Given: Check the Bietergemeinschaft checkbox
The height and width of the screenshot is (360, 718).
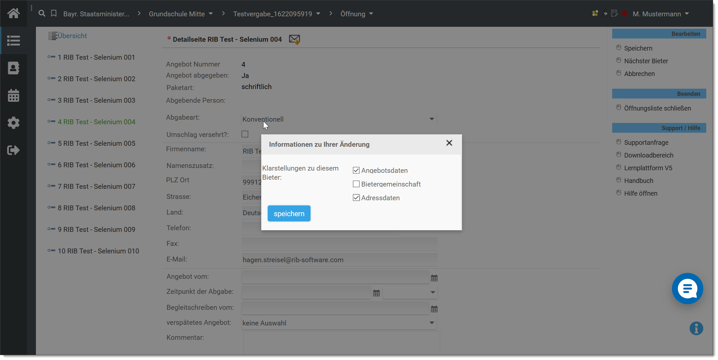Looking at the screenshot, I should tap(356, 184).
